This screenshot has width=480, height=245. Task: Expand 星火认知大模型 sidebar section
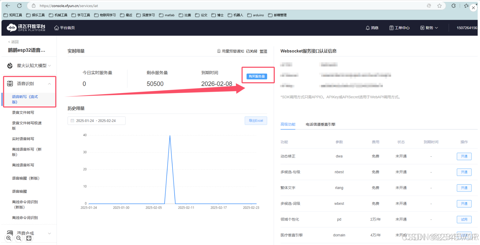[29, 65]
